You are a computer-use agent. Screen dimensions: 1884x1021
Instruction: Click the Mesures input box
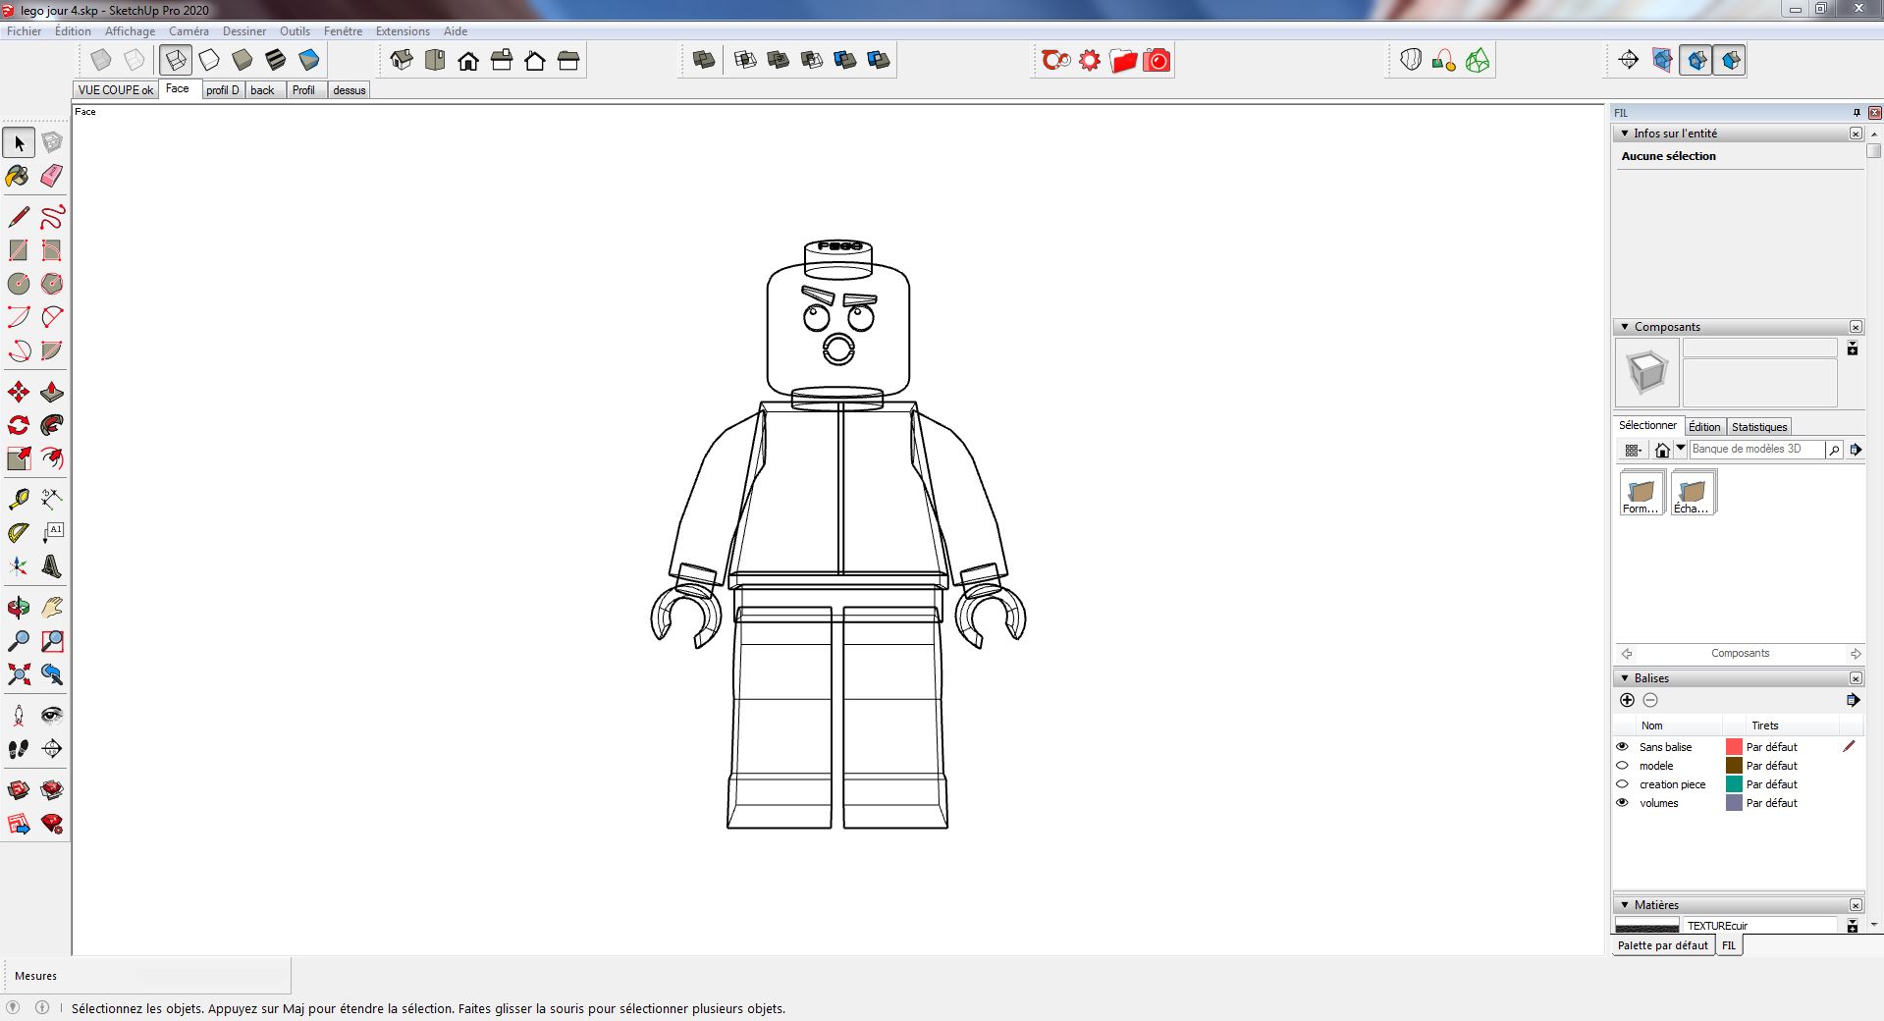pyautogui.click(x=213, y=976)
